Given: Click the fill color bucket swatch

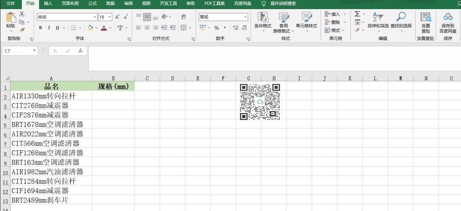Looking at the screenshot, I should click(x=90, y=28).
